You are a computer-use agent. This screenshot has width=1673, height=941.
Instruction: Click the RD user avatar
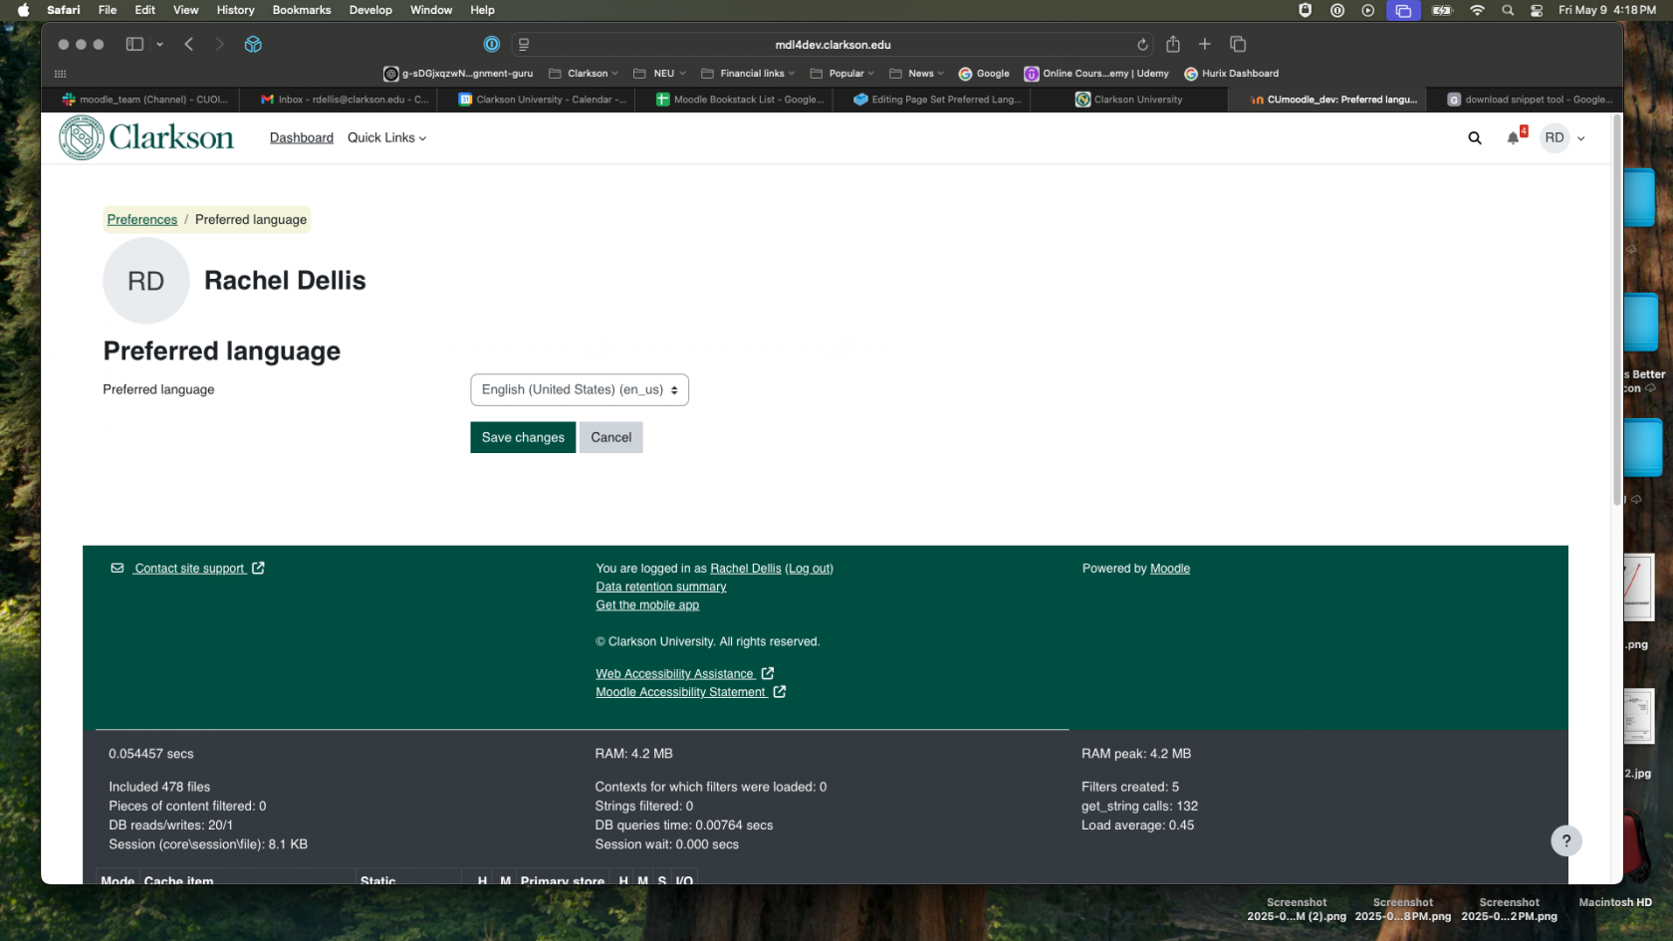pyautogui.click(x=1553, y=137)
